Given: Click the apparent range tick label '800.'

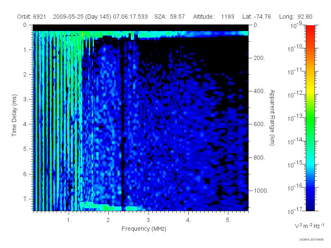Looking at the screenshot, I should coord(259,157).
